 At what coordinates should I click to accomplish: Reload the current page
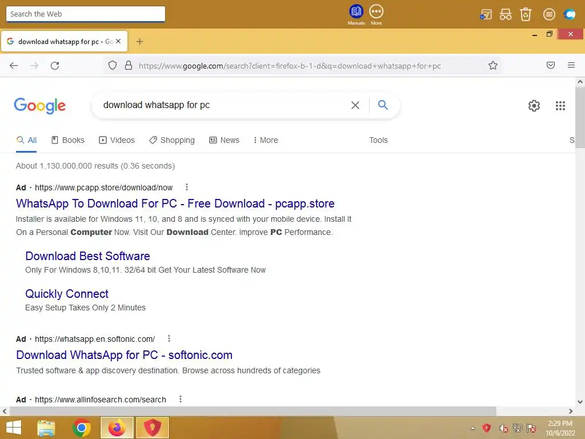tap(55, 66)
